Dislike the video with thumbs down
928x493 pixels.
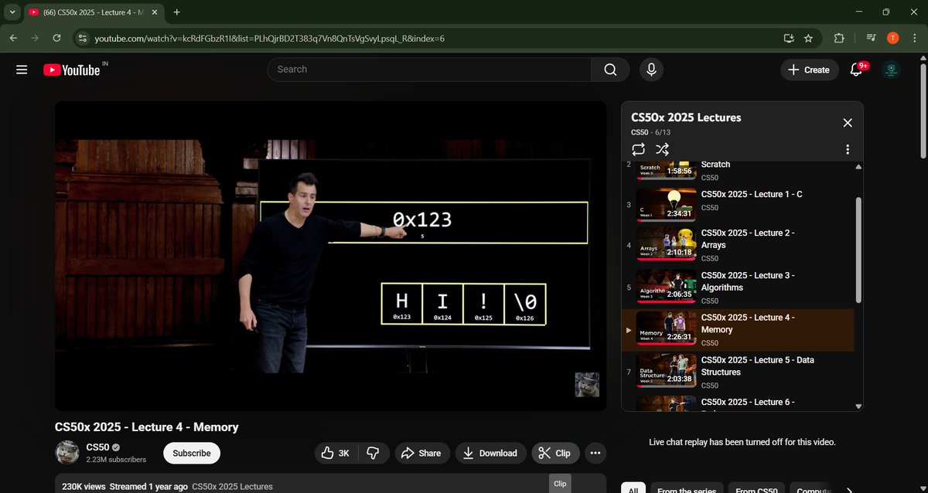pos(373,454)
